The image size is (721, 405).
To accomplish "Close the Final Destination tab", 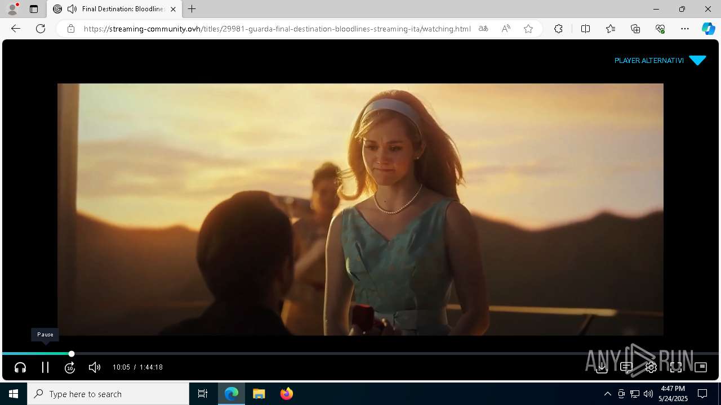I will click(173, 9).
